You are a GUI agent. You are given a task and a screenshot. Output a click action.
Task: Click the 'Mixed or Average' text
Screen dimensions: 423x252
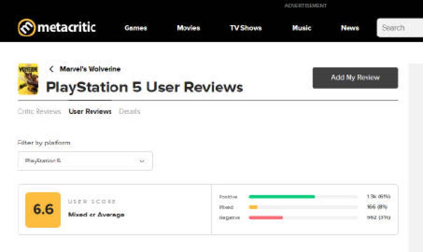tap(96, 214)
